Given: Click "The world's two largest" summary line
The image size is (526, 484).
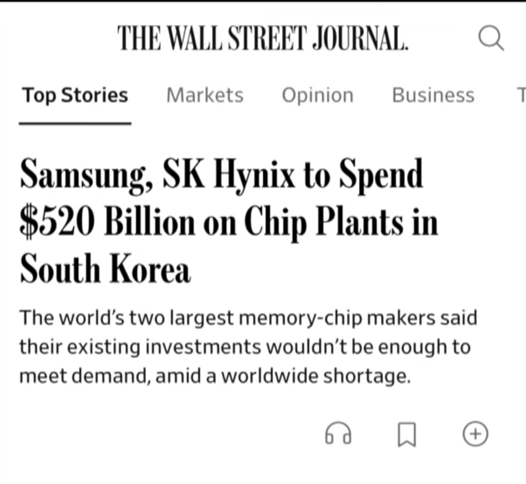Looking at the screenshot, I should 248,318.
